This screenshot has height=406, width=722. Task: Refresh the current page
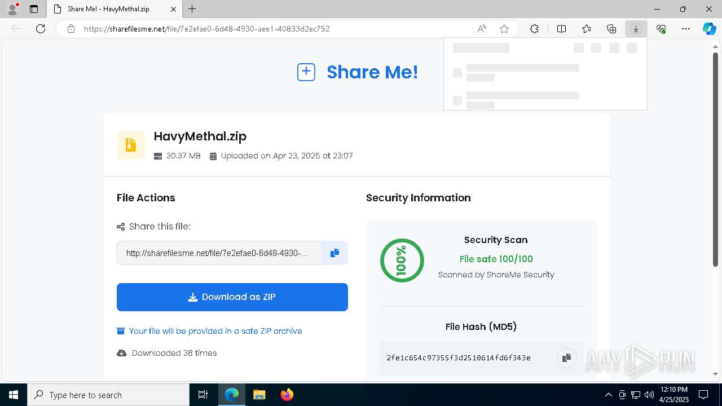point(41,29)
